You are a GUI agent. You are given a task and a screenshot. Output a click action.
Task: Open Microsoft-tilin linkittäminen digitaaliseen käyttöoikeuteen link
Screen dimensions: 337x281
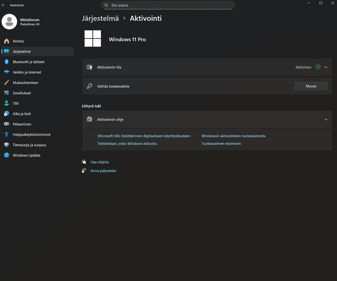[144, 136]
